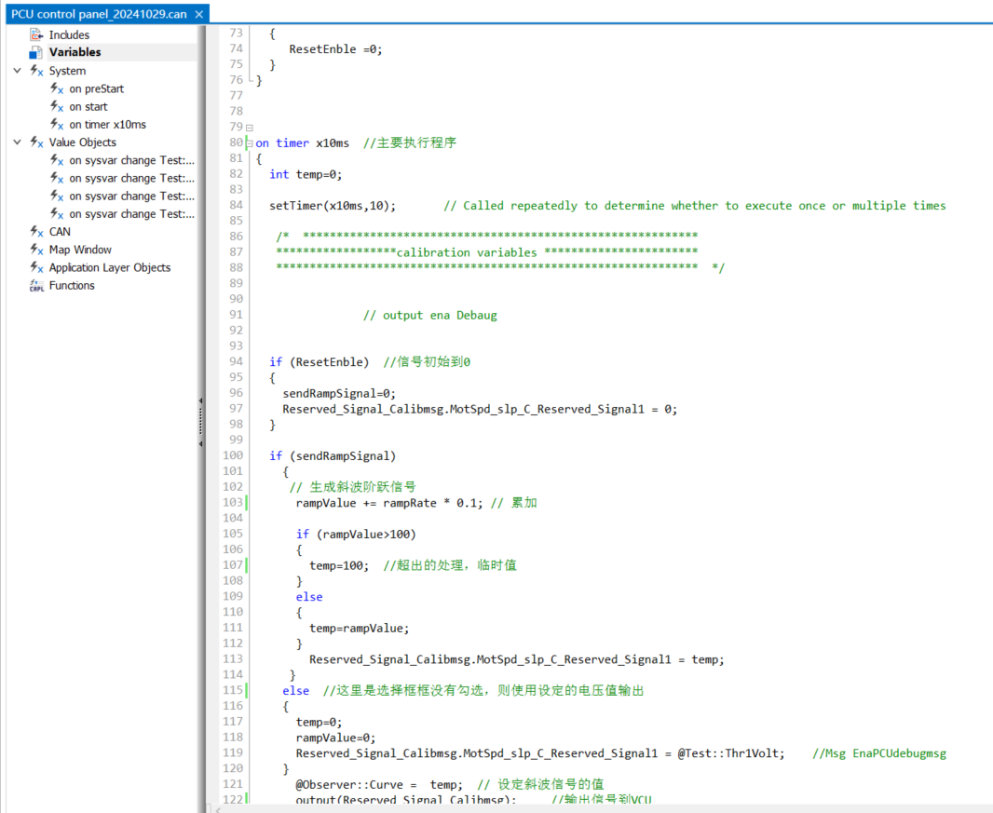
Task: Collapse the Value Objects tree node
Action: pyautogui.click(x=18, y=142)
